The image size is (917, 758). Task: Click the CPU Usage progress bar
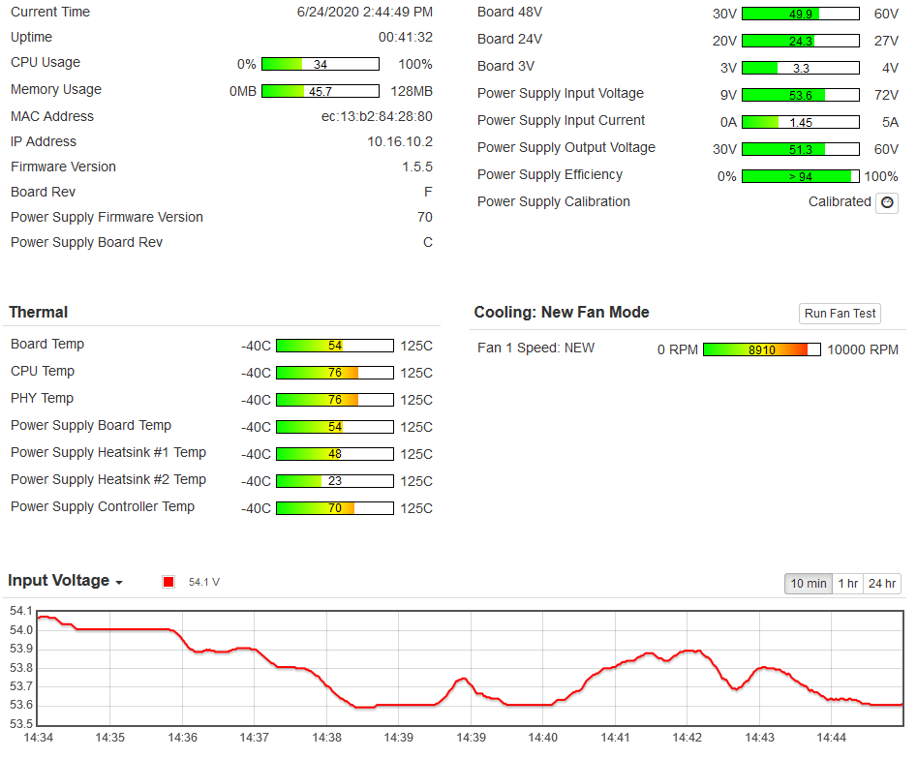(320, 64)
